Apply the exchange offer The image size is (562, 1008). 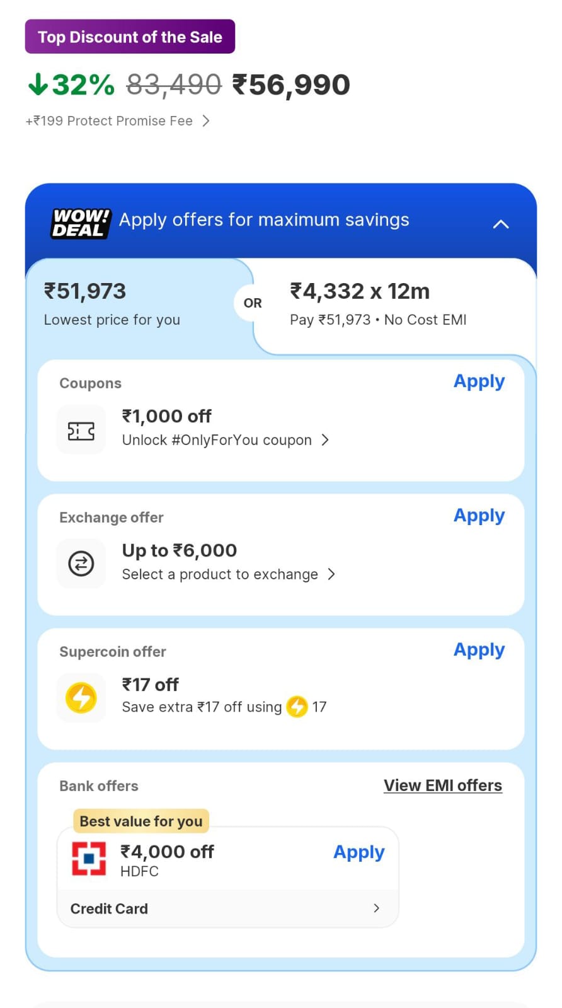479,516
